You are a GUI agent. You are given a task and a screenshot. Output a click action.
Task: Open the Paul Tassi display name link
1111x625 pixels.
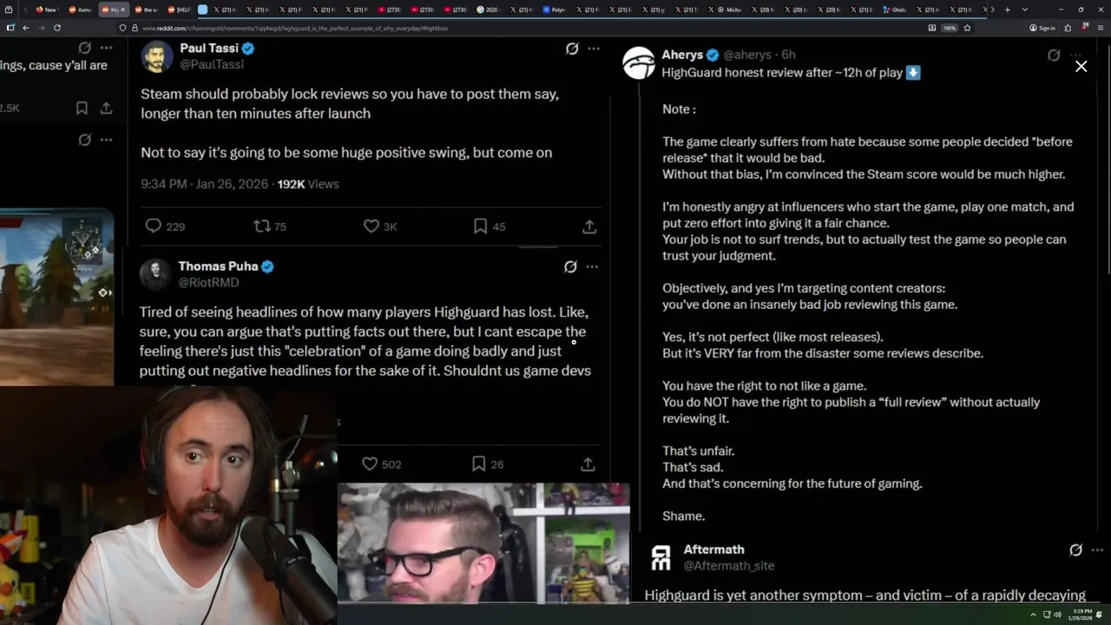click(x=209, y=48)
